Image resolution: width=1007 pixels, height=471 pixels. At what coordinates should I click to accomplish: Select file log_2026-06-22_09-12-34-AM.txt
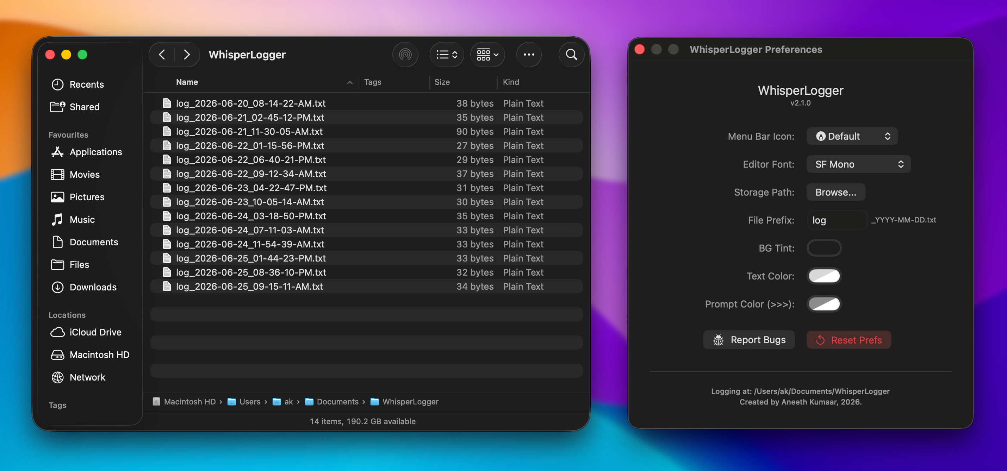tap(367, 174)
